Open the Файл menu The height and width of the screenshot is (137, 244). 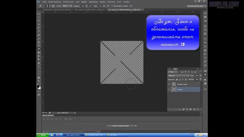(x=44, y=2)
